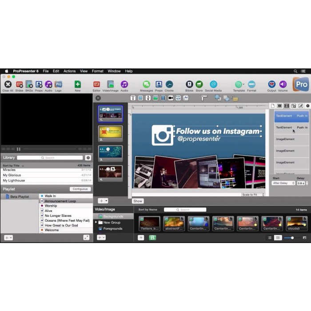Select the Shape rectangle tool in editor
Viewport: 311px width, 311px height.
coord(141,98)
